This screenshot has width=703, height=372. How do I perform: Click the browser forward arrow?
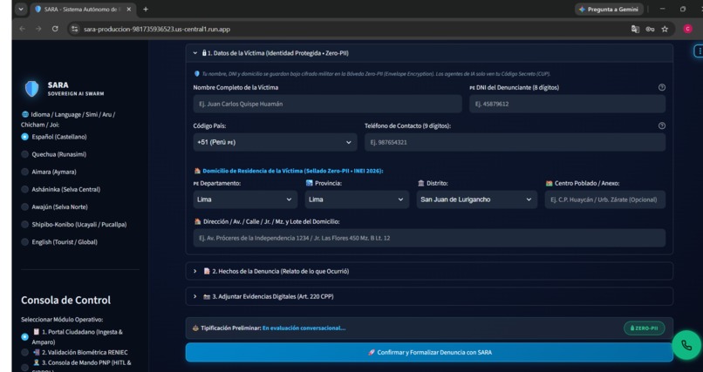[x=38, y=29]
